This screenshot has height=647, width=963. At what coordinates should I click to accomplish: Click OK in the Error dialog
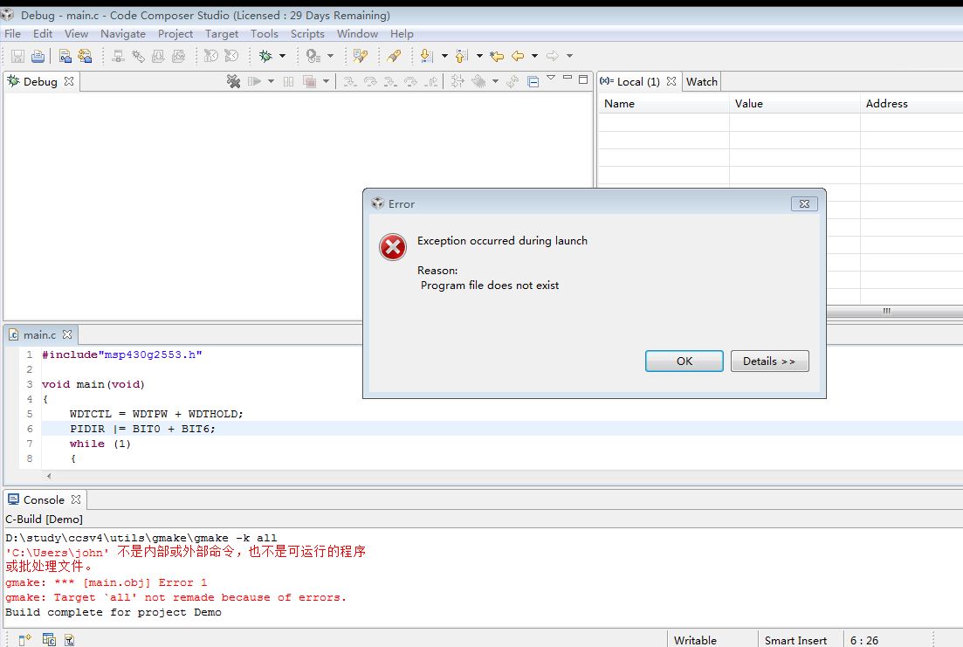[x=684, y=361]
